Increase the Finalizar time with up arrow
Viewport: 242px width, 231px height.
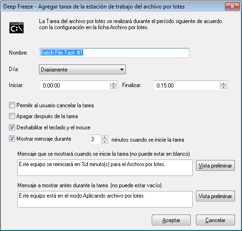click(x=223, y=84)
